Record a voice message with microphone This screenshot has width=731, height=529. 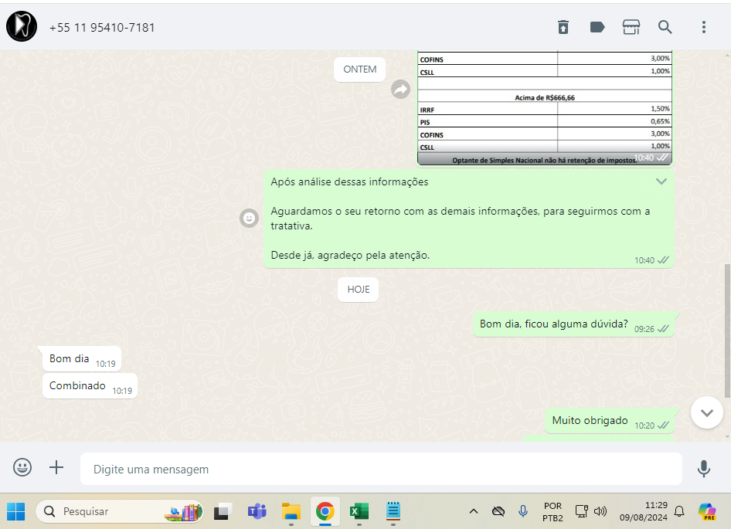[x=703, y=468]
